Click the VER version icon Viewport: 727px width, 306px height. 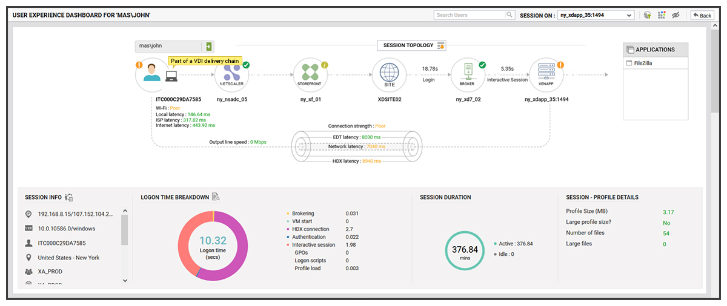[28, 229]
